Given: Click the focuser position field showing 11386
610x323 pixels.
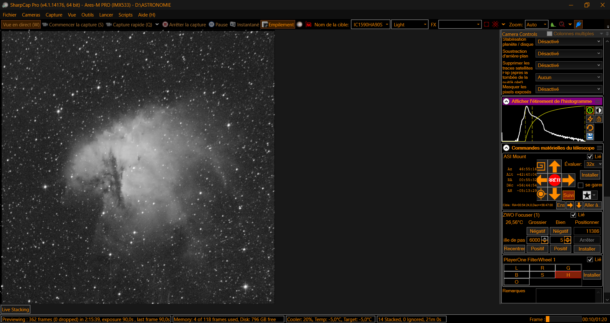Looking at the screenshot, I should [x=587, y=231].
